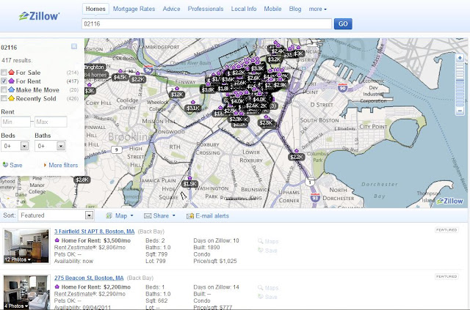This screenshot has width=470, height=310.
Task: Open the 275 Beacon St listing photo thumbnail
Action: pyautogui.click(x=26, y=292)
